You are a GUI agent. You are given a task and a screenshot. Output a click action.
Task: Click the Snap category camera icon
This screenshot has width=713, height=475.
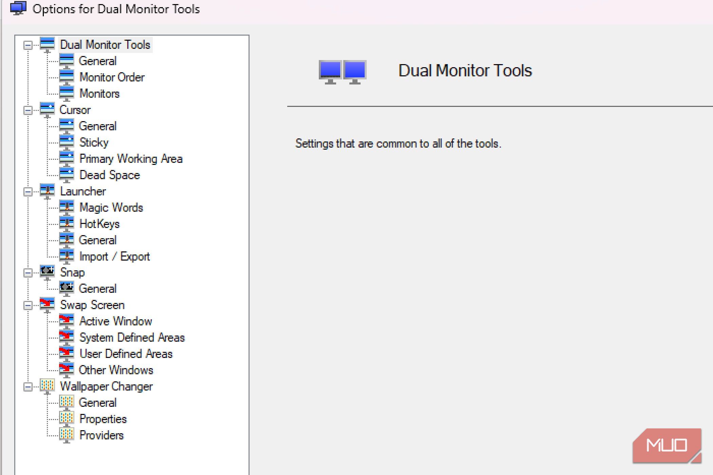click(47, 272)
